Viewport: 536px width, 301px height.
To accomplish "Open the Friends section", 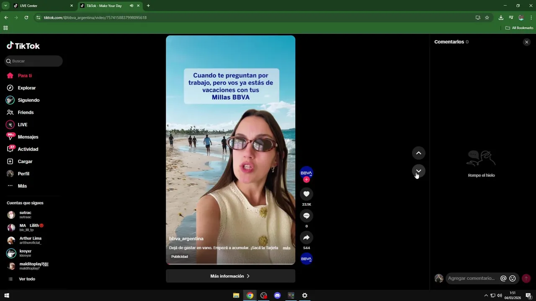I will (26, 112).
